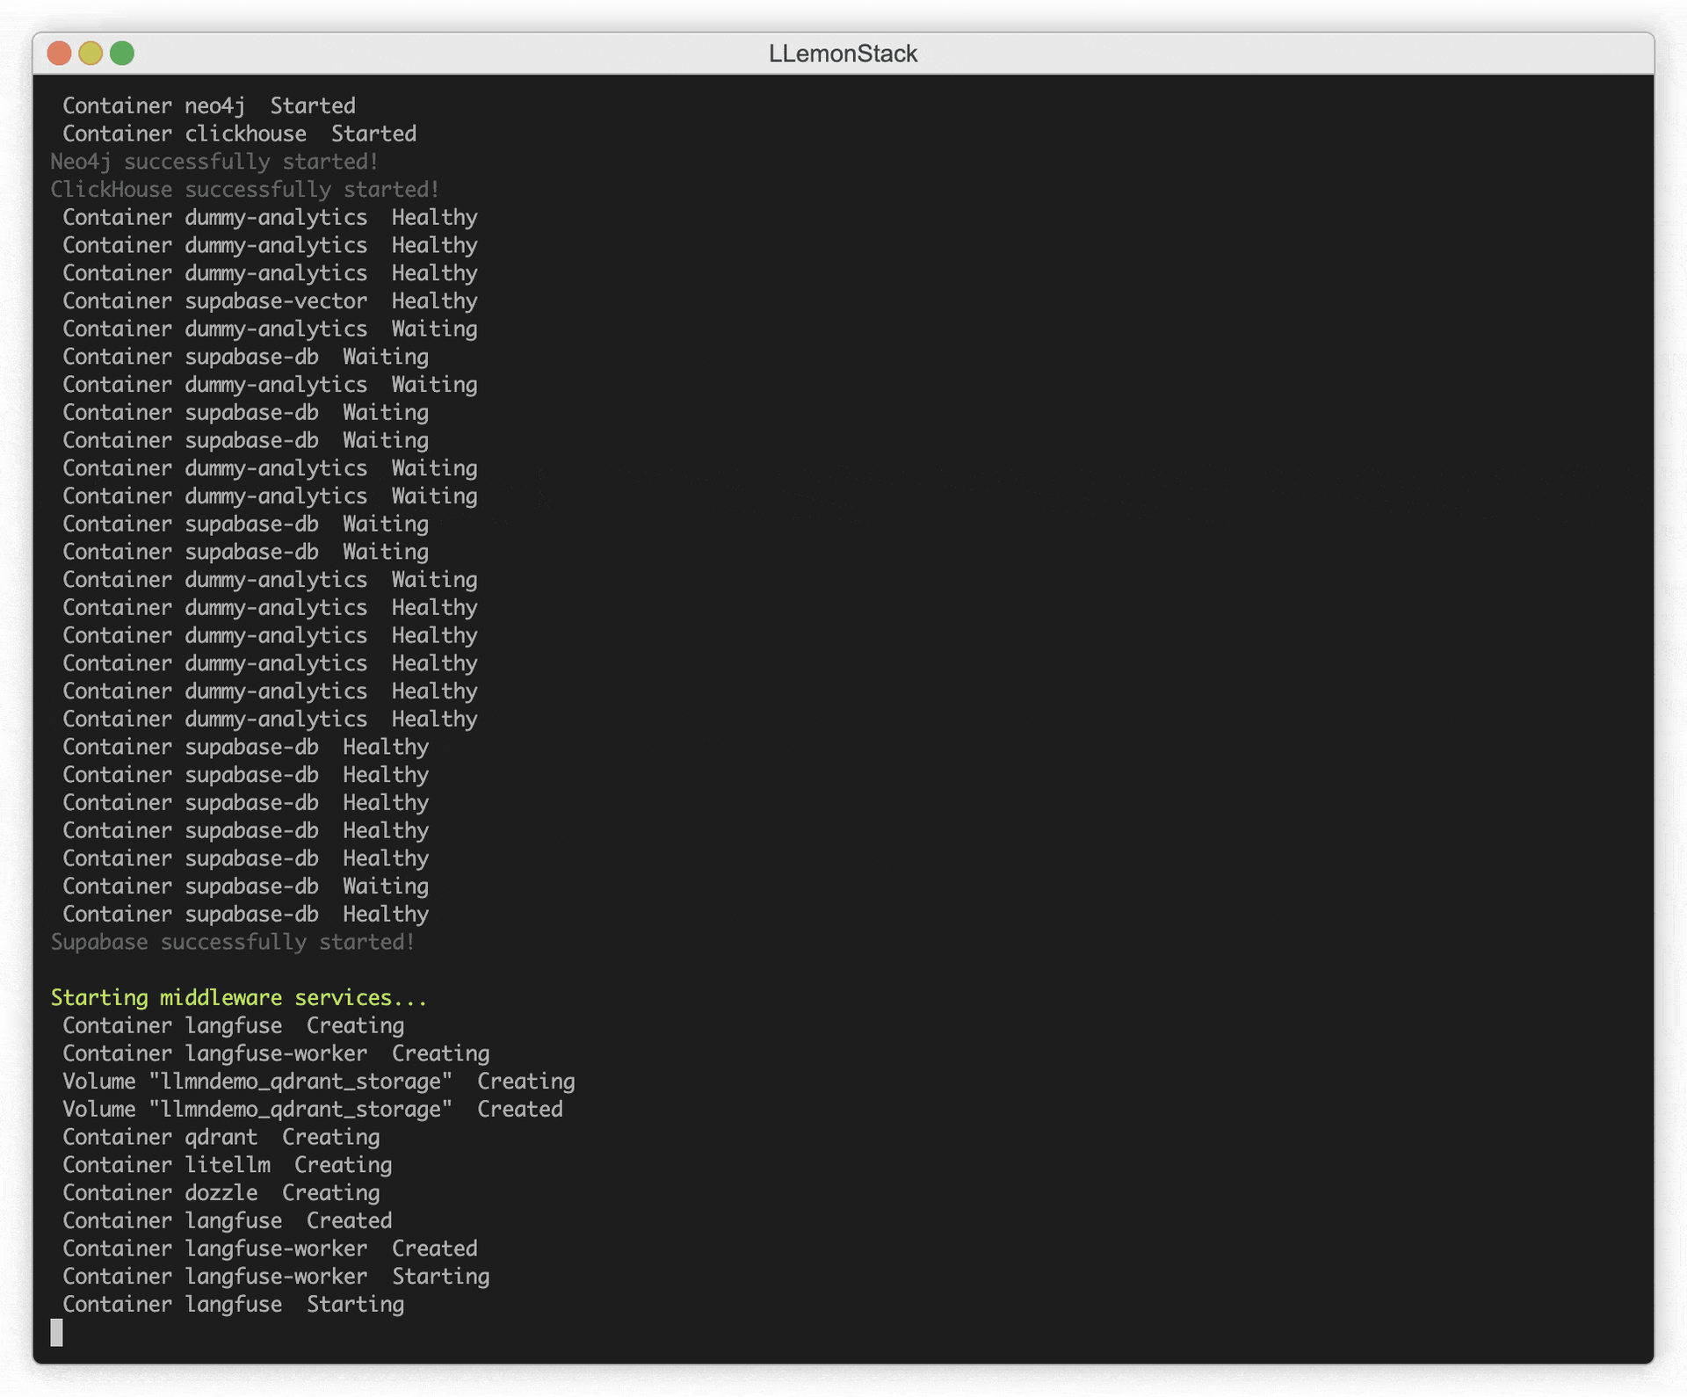Click the qdrant_storage volume 'Creating' line

[x=319, y=1082]
